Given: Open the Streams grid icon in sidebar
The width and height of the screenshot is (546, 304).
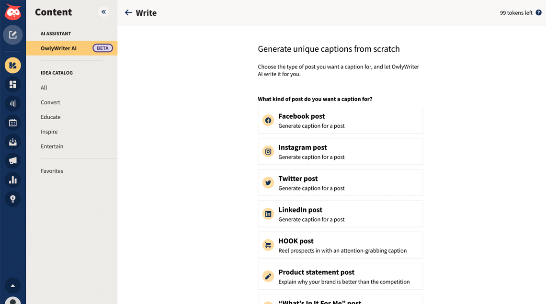Looking at the screenshot, I should pos(13,84).
